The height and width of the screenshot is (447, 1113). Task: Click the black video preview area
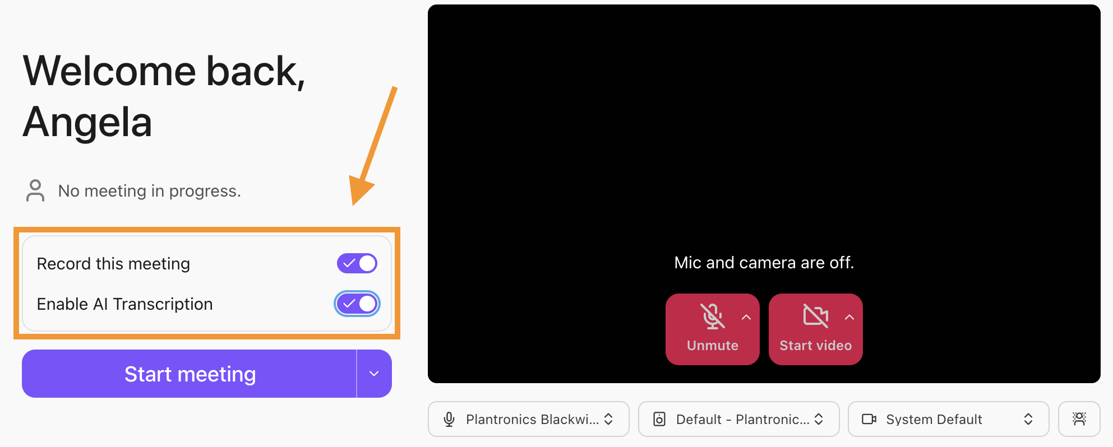coord(764,140)
